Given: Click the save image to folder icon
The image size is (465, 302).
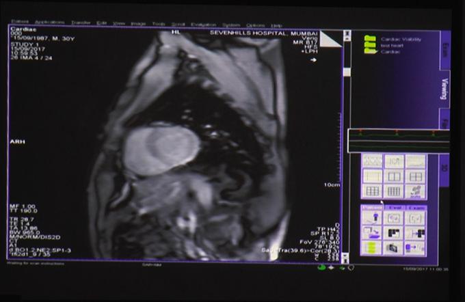Looking at the screenshot, I should (x=372, y=233).
